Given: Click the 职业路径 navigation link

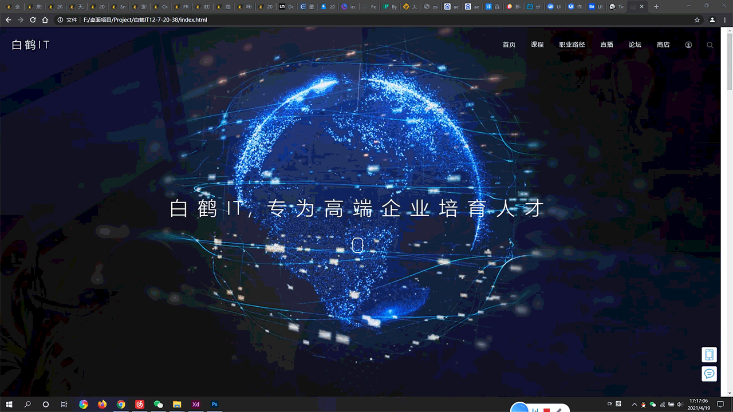Looking at the screenshot, I should 571,45.
